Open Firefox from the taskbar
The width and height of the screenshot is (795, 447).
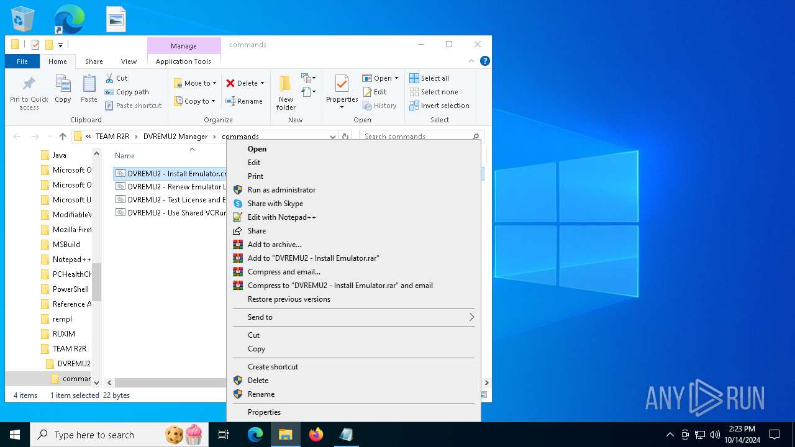[x=316, y=435]
